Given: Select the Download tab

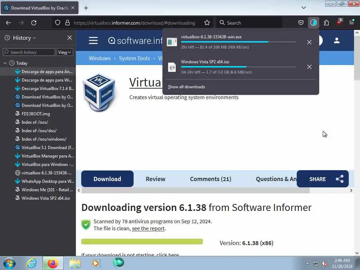Looking at the screenshot, I should 107,179.
